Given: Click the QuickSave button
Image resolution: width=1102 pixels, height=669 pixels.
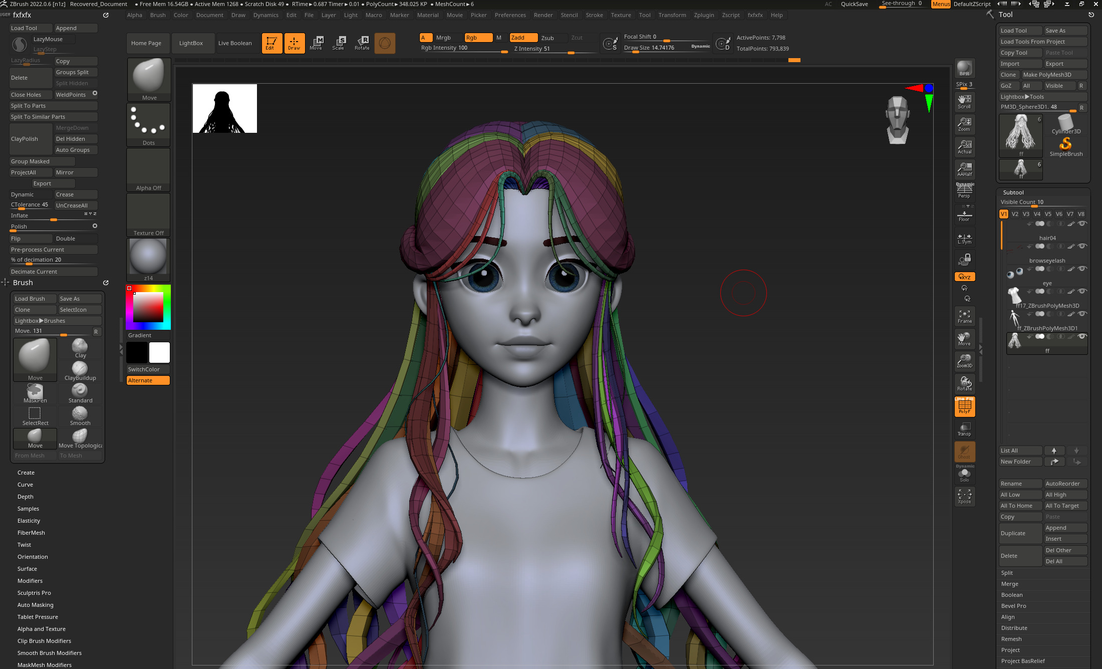Looking at the screenshot, I should click(x=854, y=4).
